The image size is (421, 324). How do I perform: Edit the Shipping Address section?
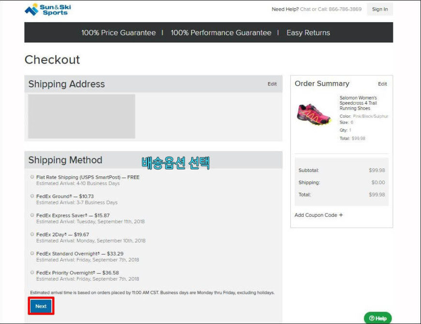coord(272,84)
